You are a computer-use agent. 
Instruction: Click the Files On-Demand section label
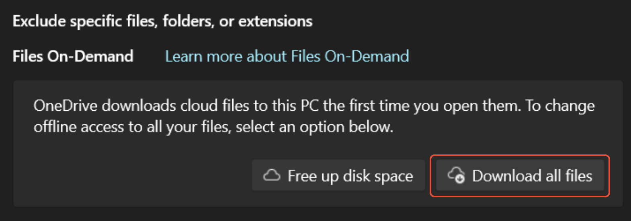(x=73, y=56)
